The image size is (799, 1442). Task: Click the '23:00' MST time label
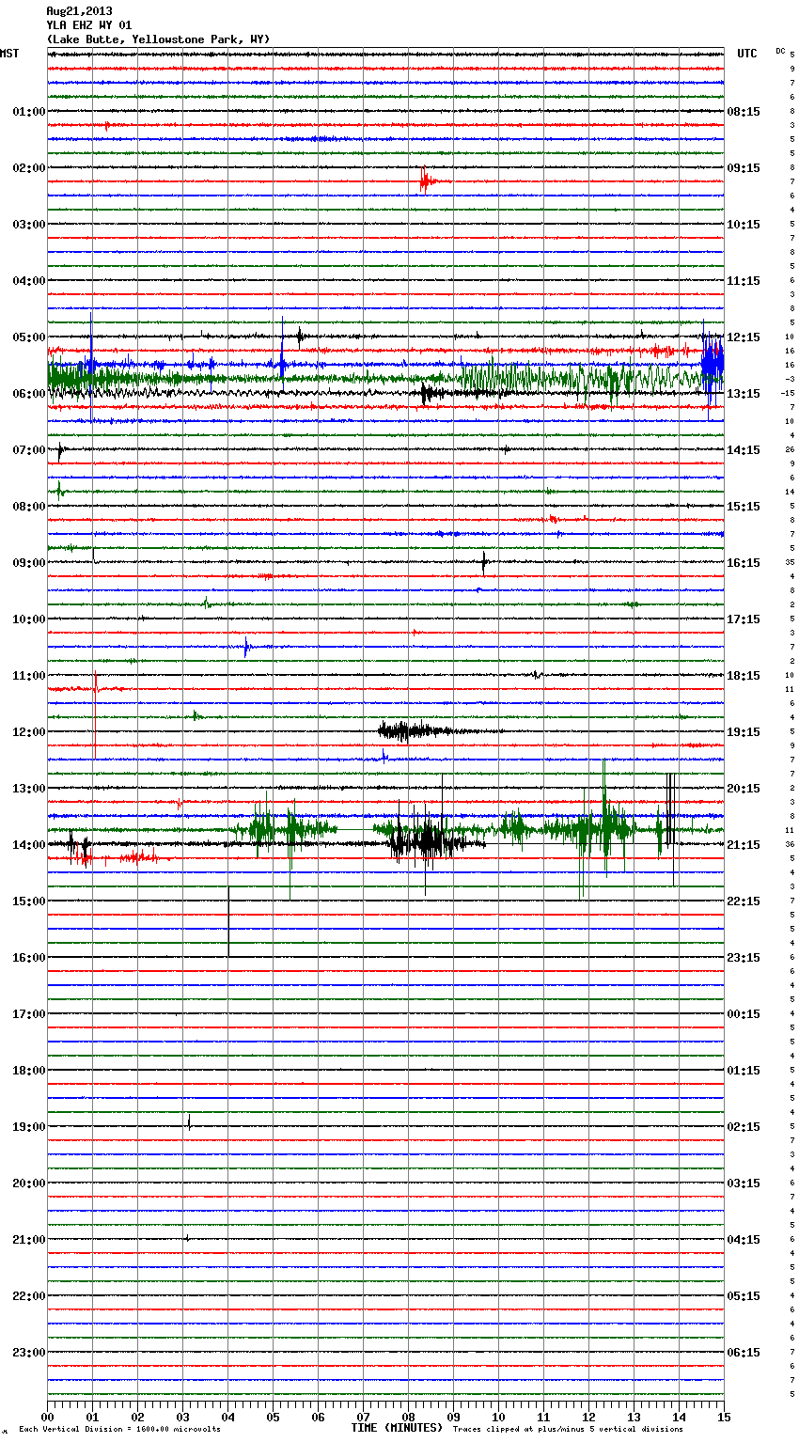[x=28, y=1353]
